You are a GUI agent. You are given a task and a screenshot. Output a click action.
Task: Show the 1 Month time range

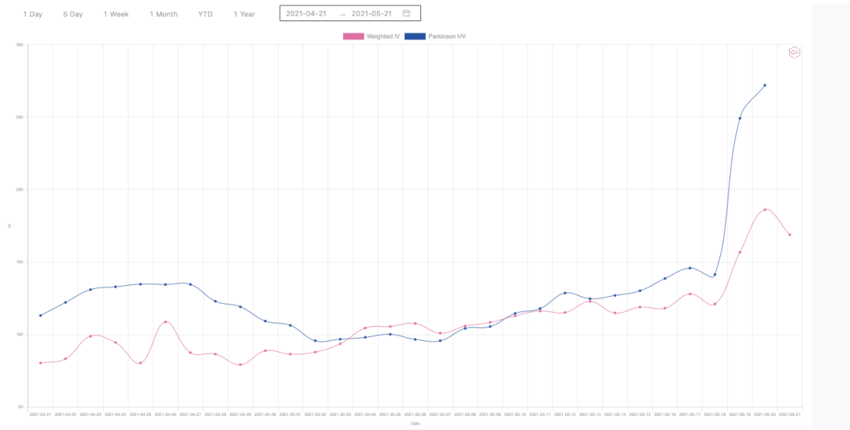pos(164,14)
